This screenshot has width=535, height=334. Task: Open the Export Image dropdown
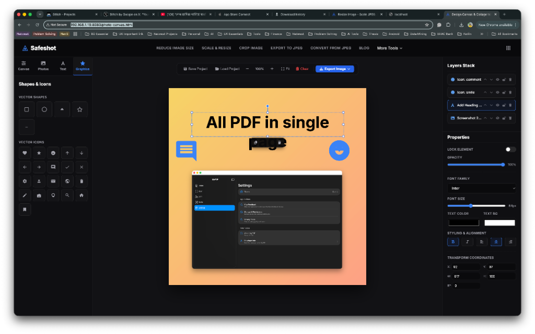point(335,69)
